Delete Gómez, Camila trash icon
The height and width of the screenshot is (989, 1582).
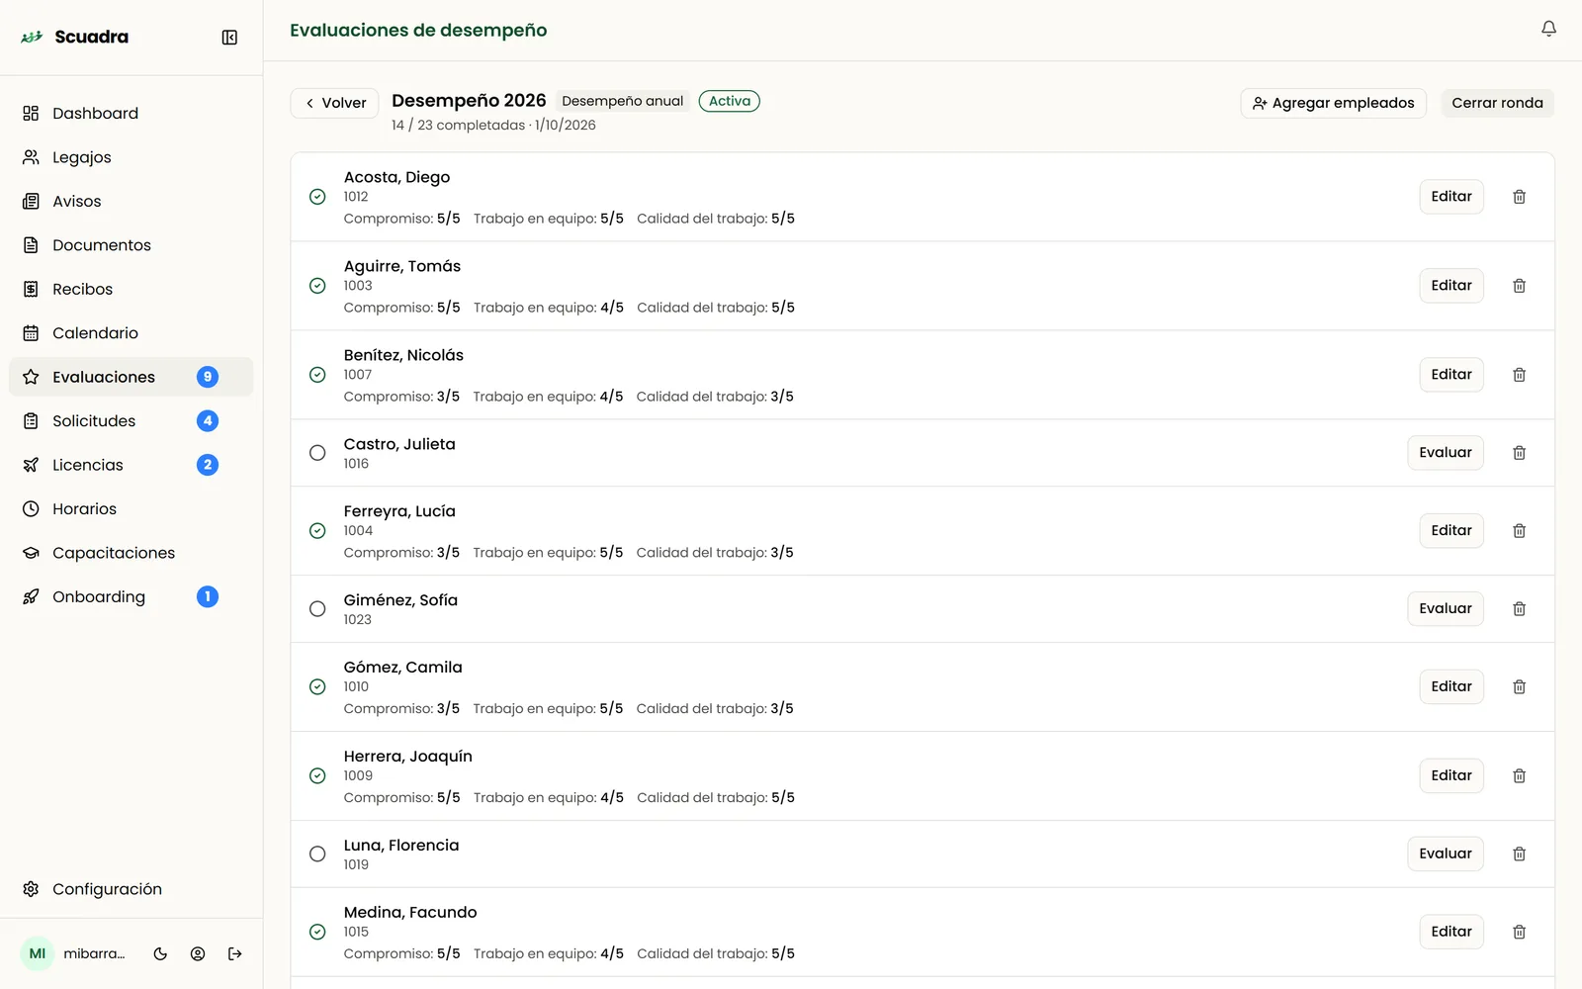tap(1519, 687)
